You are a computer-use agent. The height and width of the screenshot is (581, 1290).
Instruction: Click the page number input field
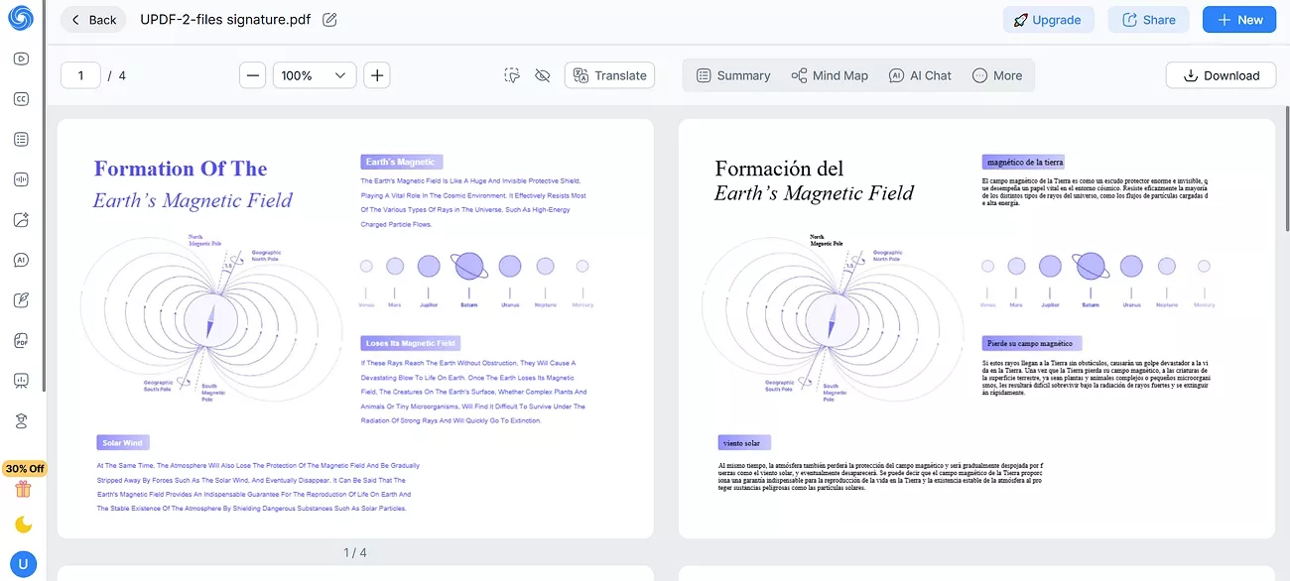[x=80, y=75]
